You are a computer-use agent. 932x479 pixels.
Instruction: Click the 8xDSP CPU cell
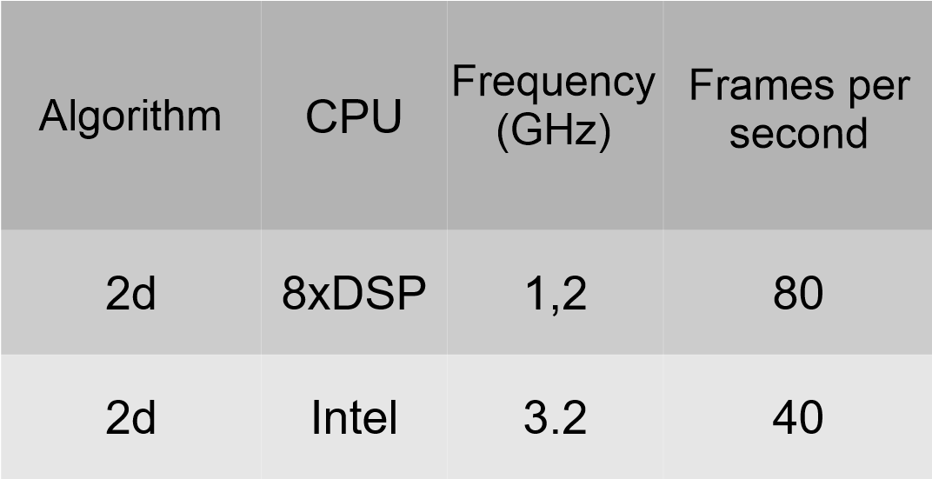pos(354,292)
